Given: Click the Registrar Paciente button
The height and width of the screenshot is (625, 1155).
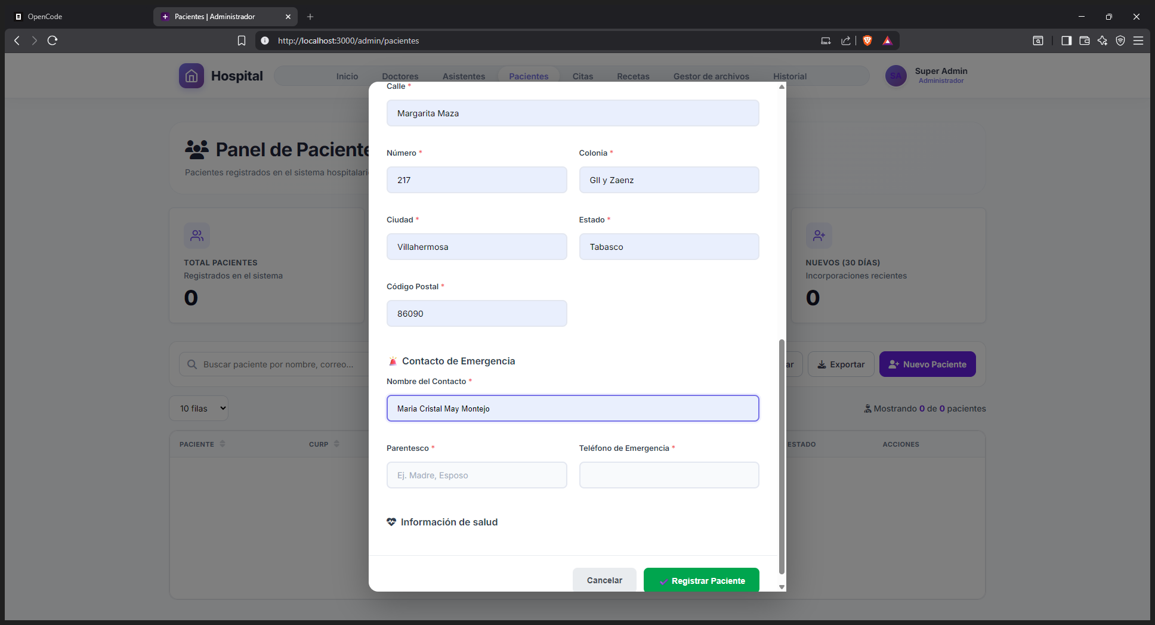Looking at the screenshot, I should pyautogui.click(x=702, y=580).
